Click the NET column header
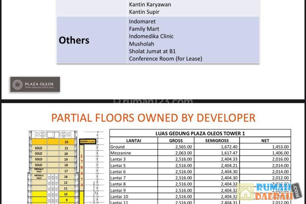The image size is (306, 204). pyautogui.click(x=265, y=141)
